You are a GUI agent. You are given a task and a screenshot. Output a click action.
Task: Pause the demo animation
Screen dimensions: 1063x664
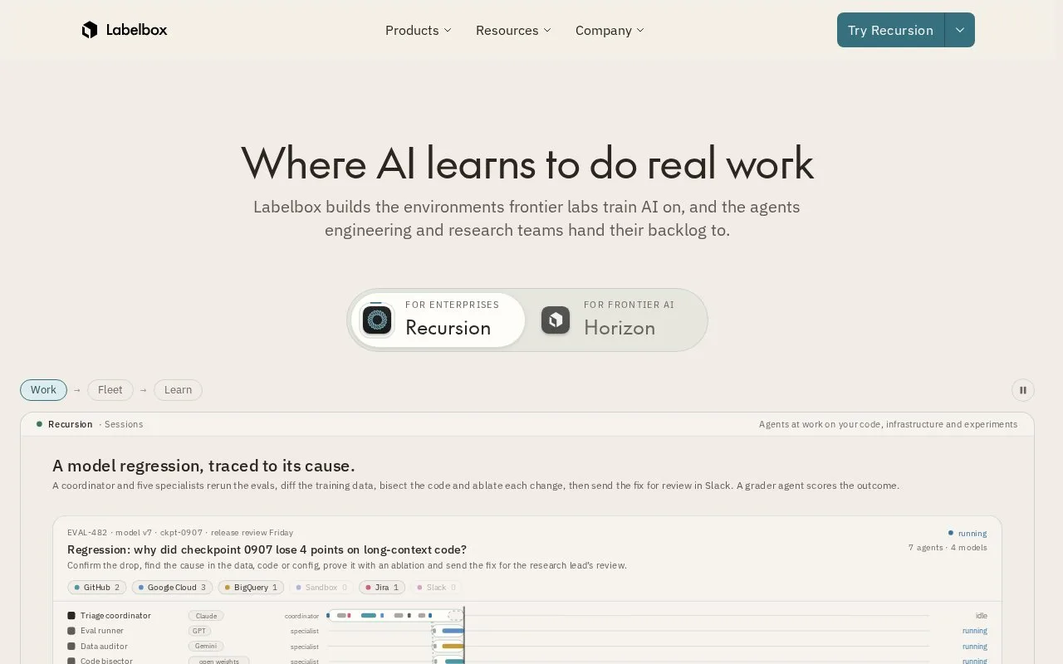(1023, 390)
